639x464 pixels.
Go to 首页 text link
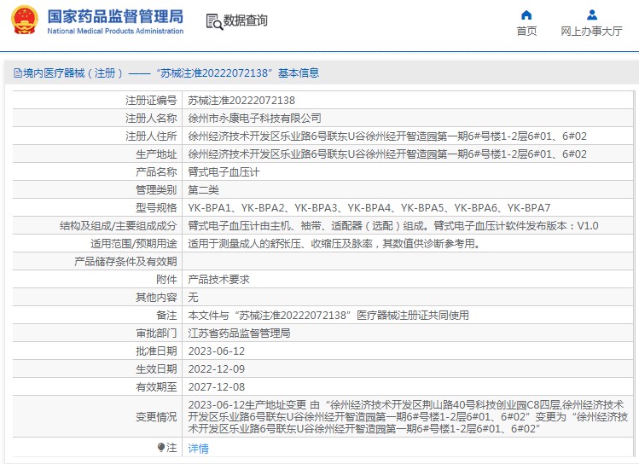(x=526, y=31)
